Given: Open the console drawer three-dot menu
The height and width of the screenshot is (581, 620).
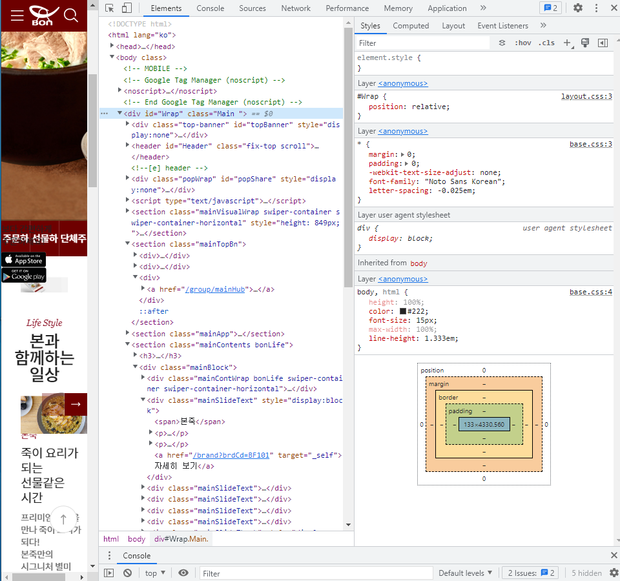Looking at the screenshot, I should [x=109, y=556].
